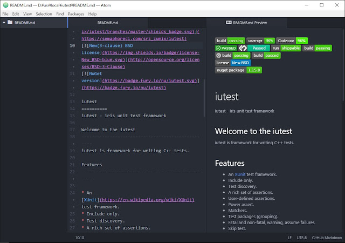Open the Edit menu
345x243 pixels.
point(16,14)
